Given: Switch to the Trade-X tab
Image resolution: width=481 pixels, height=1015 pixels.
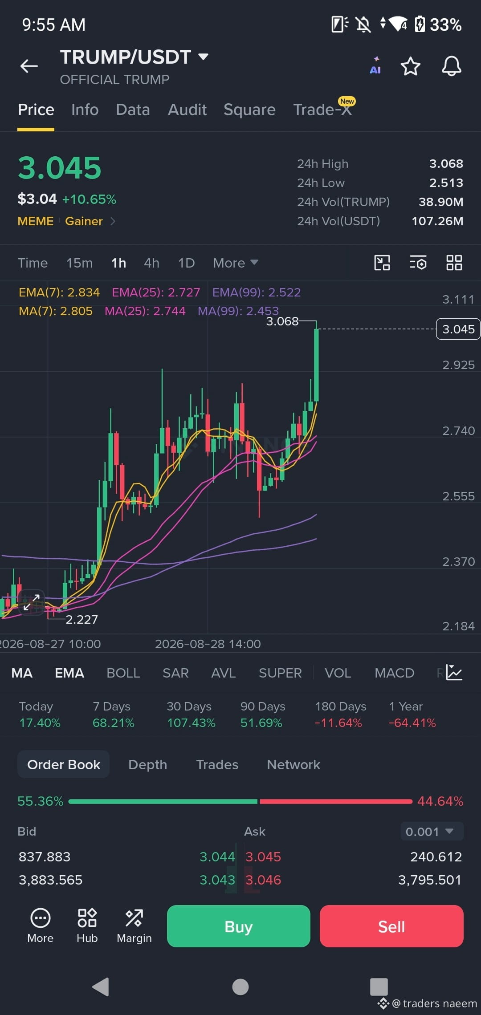Looking at the screenshot, I should [322, 110].
